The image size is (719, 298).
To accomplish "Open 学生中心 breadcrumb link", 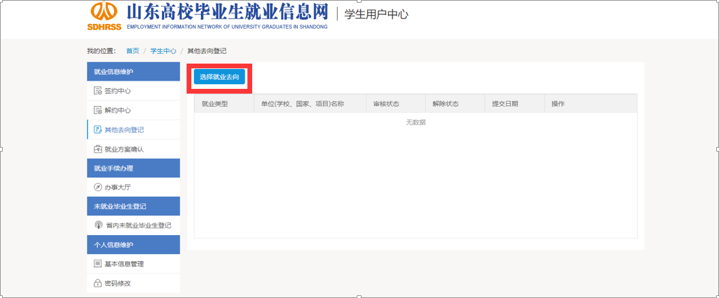I will (x=163, y=51).
